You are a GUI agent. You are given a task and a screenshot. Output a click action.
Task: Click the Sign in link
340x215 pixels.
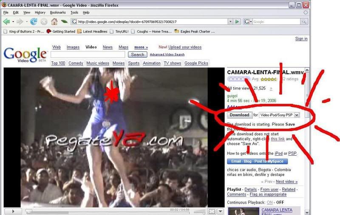(301, 39)
